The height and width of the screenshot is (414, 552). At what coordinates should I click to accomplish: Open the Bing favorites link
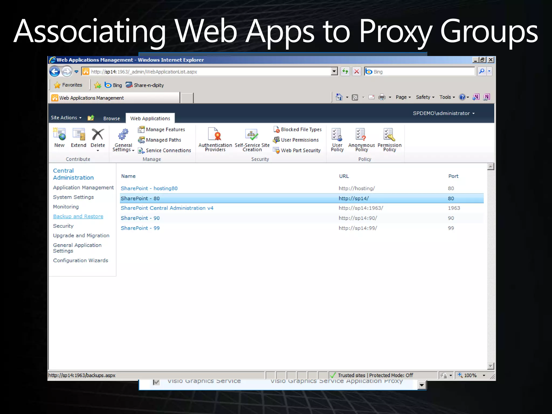(x=113, y=85)
